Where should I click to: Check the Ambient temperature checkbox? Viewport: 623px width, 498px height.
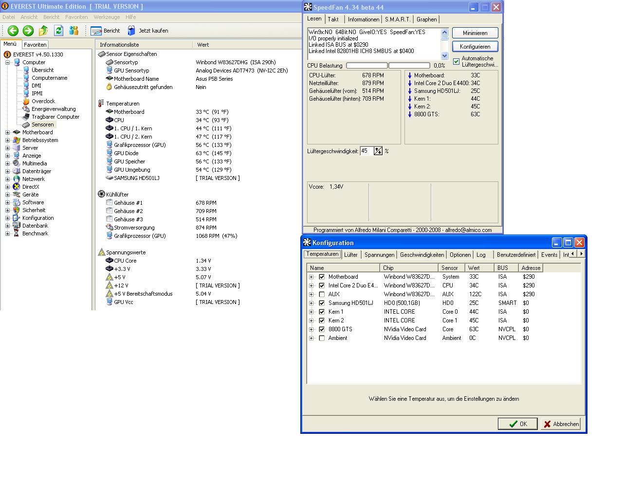322,338
